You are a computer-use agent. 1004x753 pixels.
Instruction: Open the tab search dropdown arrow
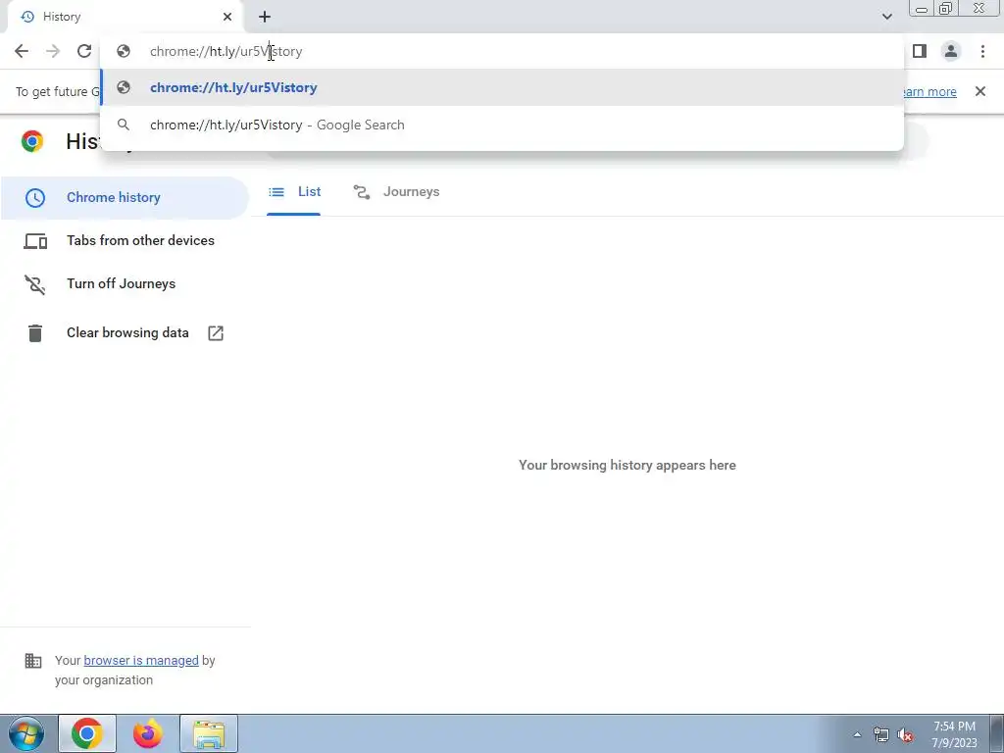point(886,17)
